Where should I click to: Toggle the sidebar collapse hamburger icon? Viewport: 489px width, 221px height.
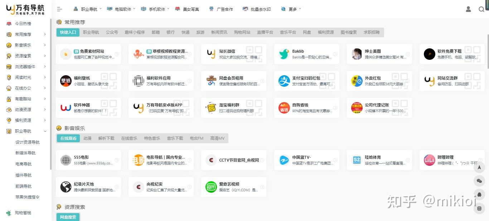tap(60, 9)
